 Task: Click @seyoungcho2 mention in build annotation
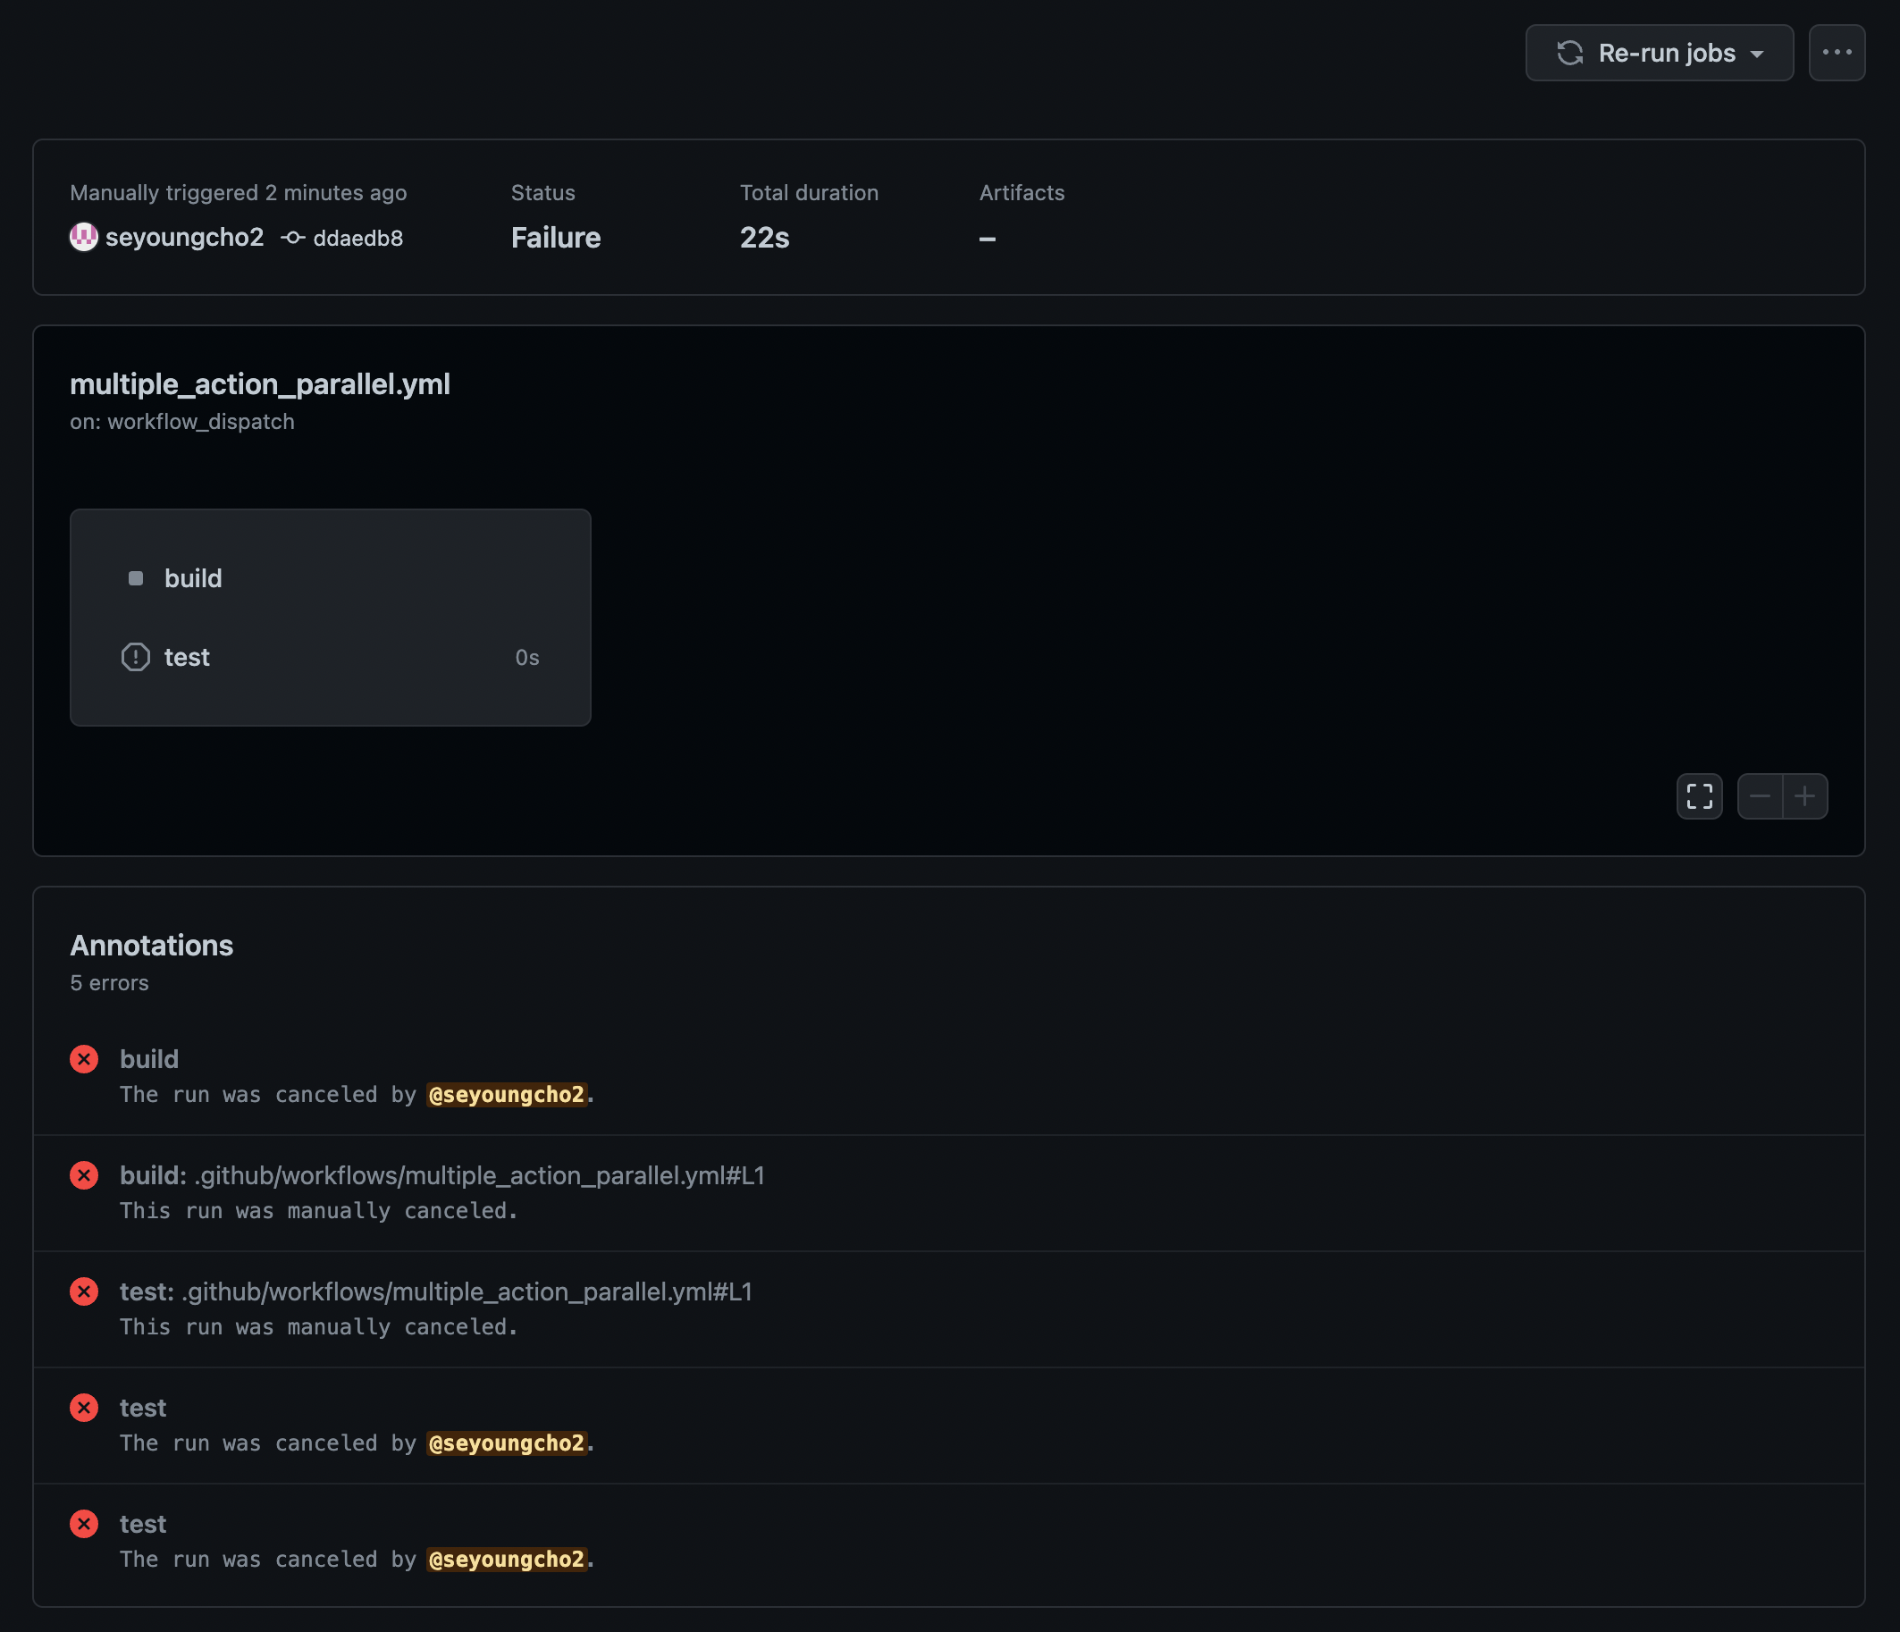(x=506, y=1095)
